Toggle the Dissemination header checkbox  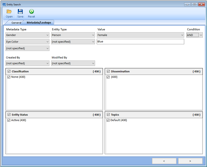click(108, 71)
